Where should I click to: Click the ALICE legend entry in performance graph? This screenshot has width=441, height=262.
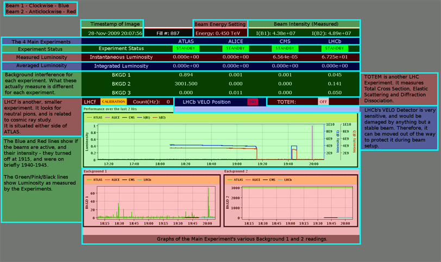(112, 117)
